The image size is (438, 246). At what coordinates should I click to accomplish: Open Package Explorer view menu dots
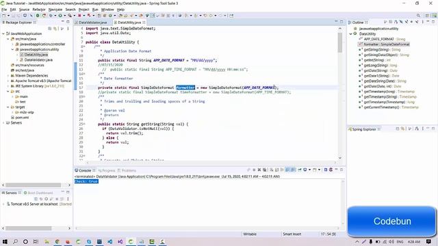[68, 29]
